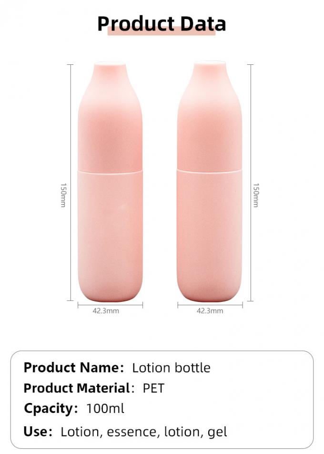The height and width of the screenshot is (454, 324).
Task: Click the right 150mm height label
Action: 256,195
